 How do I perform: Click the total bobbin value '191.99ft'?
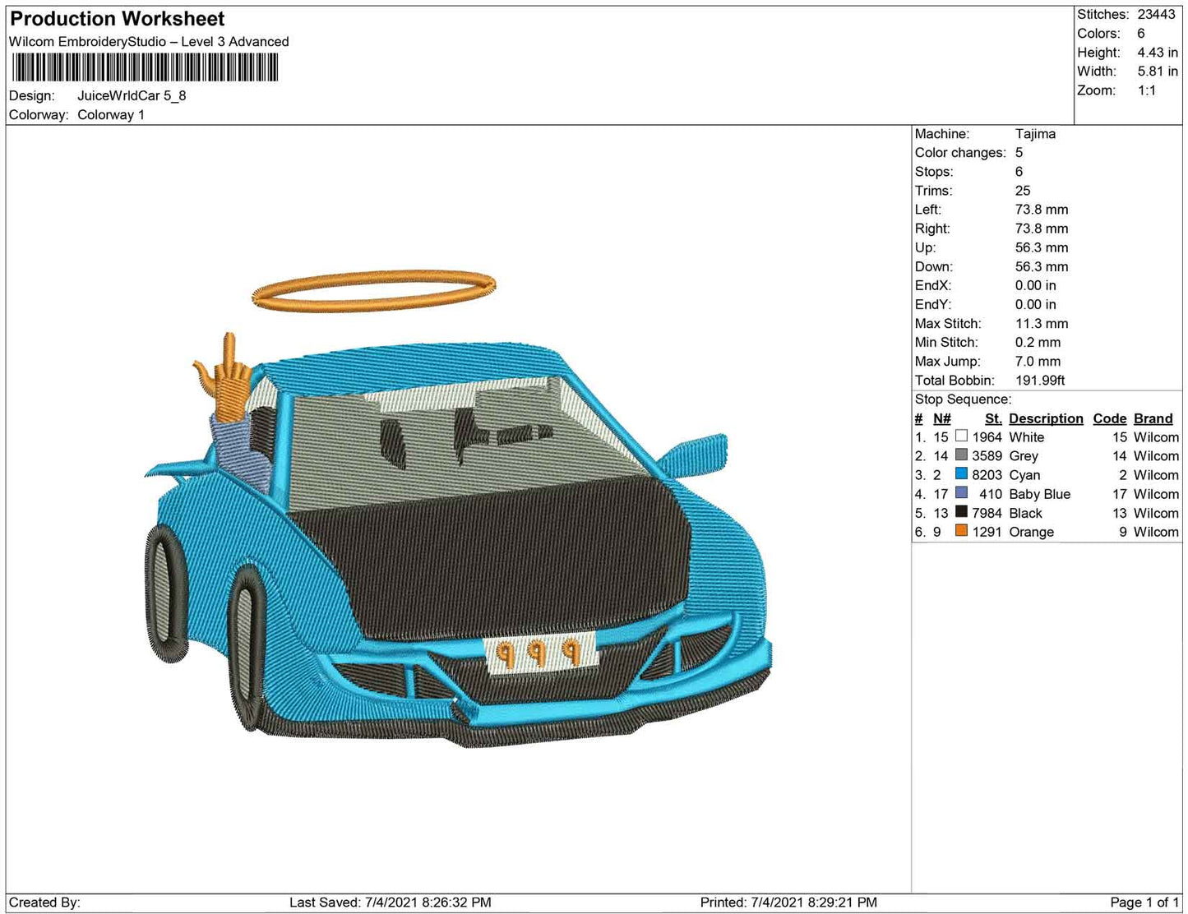(x=1040, y=380)
